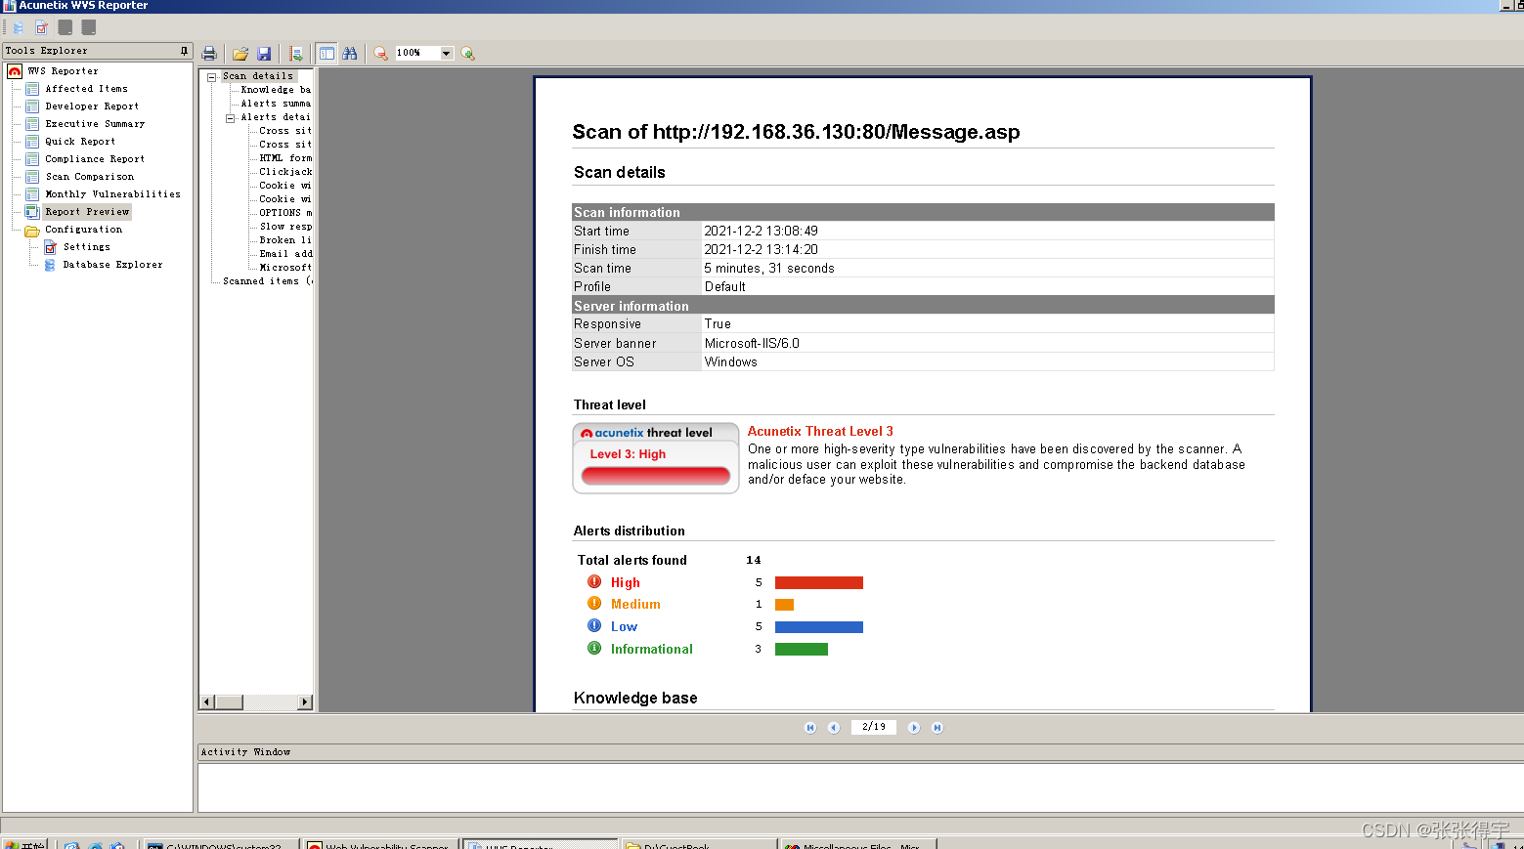Click the red High alerts bar
1524x849 pixels.
pyautogui.click(x=819, y=583)
